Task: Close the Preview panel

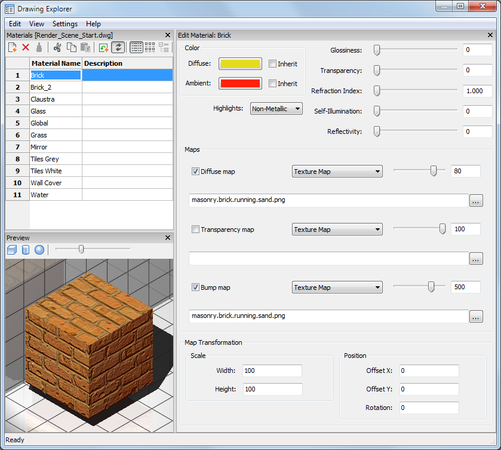Action: point(168,237)
